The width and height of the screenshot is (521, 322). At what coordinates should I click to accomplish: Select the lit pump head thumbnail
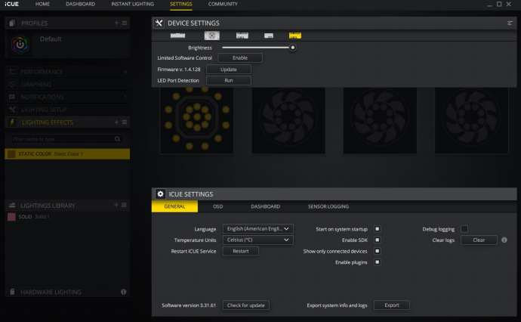click(197, 120)
